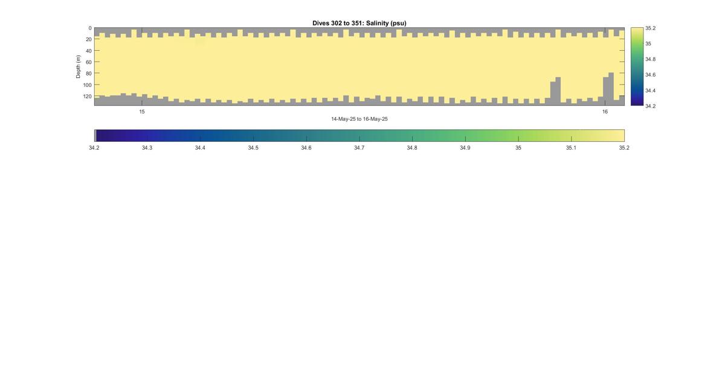Image resolution: width=725 pixels, height=369 pixels.
Task: Click the horizontal colorbar label '35'
Action: pyautogui.click(x=518, y=148)
